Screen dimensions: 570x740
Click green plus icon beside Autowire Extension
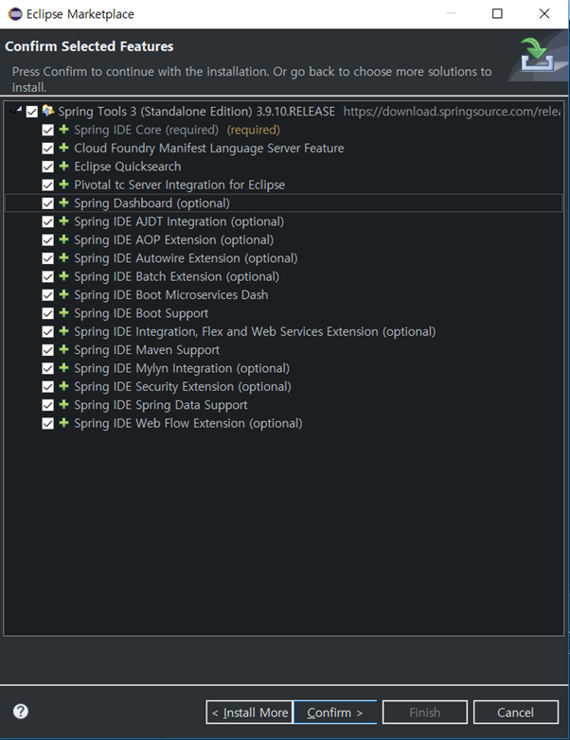[x=63, y=258]
